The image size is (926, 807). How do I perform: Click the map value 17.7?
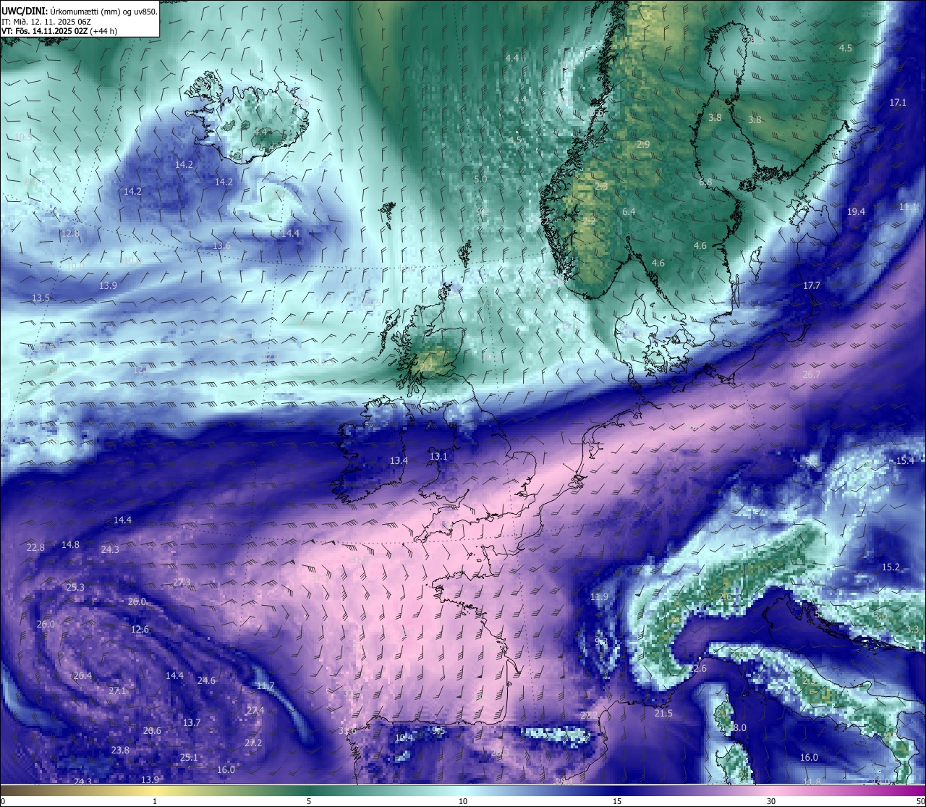[x=812, y=285]
